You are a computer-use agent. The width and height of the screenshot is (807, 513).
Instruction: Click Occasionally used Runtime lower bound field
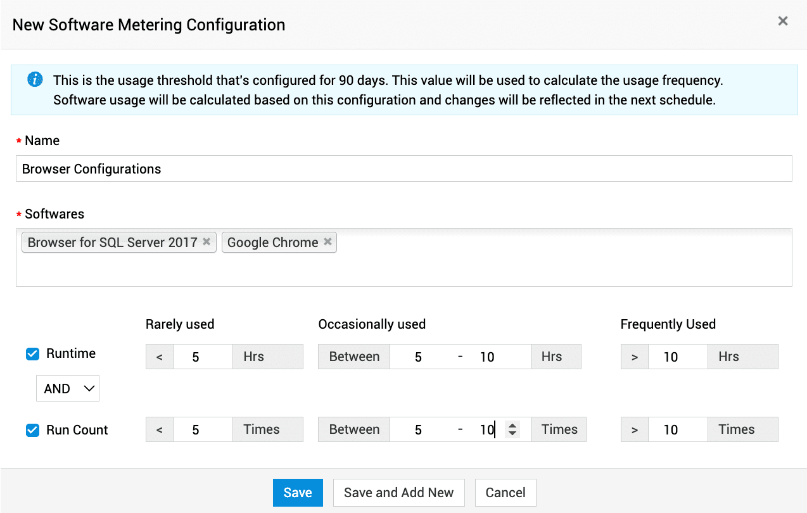click(419, 357)
